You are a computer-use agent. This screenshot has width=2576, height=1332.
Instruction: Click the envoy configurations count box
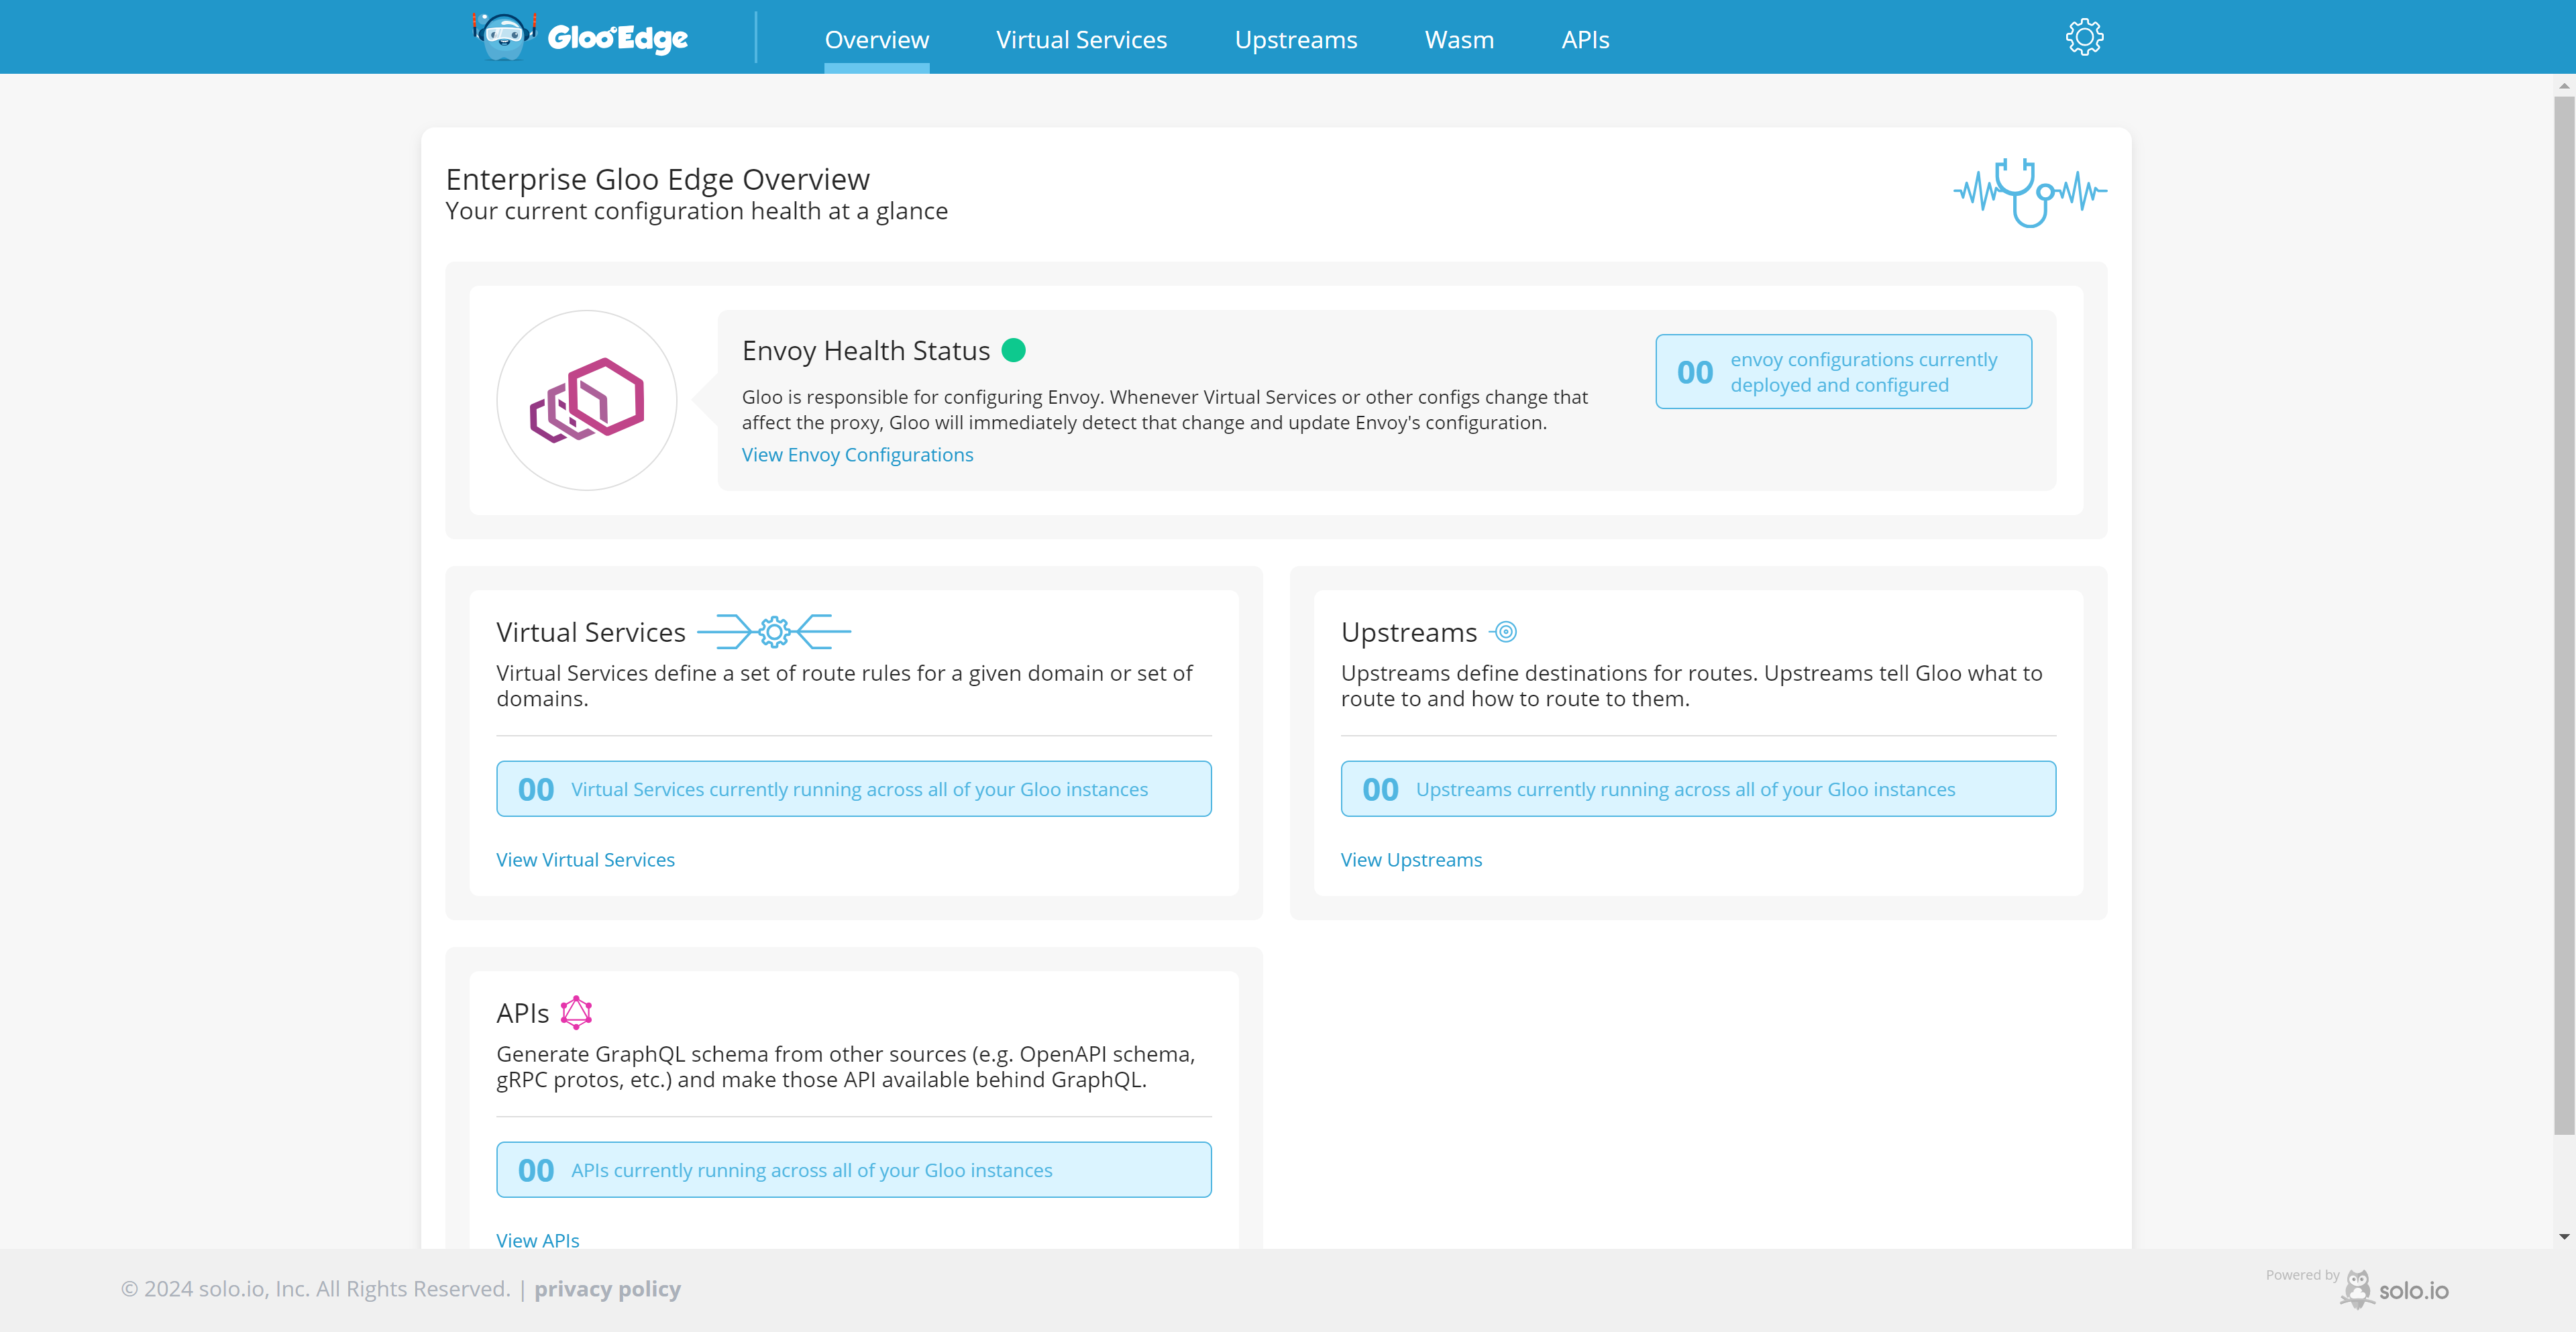[x=1843, y=372]
